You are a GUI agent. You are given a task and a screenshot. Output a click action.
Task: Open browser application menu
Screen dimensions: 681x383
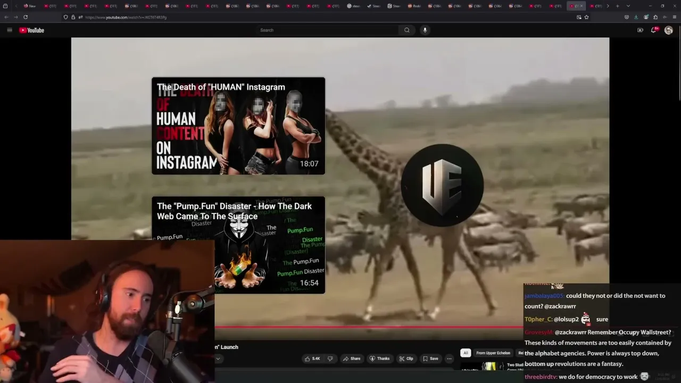tap(675, 17)
